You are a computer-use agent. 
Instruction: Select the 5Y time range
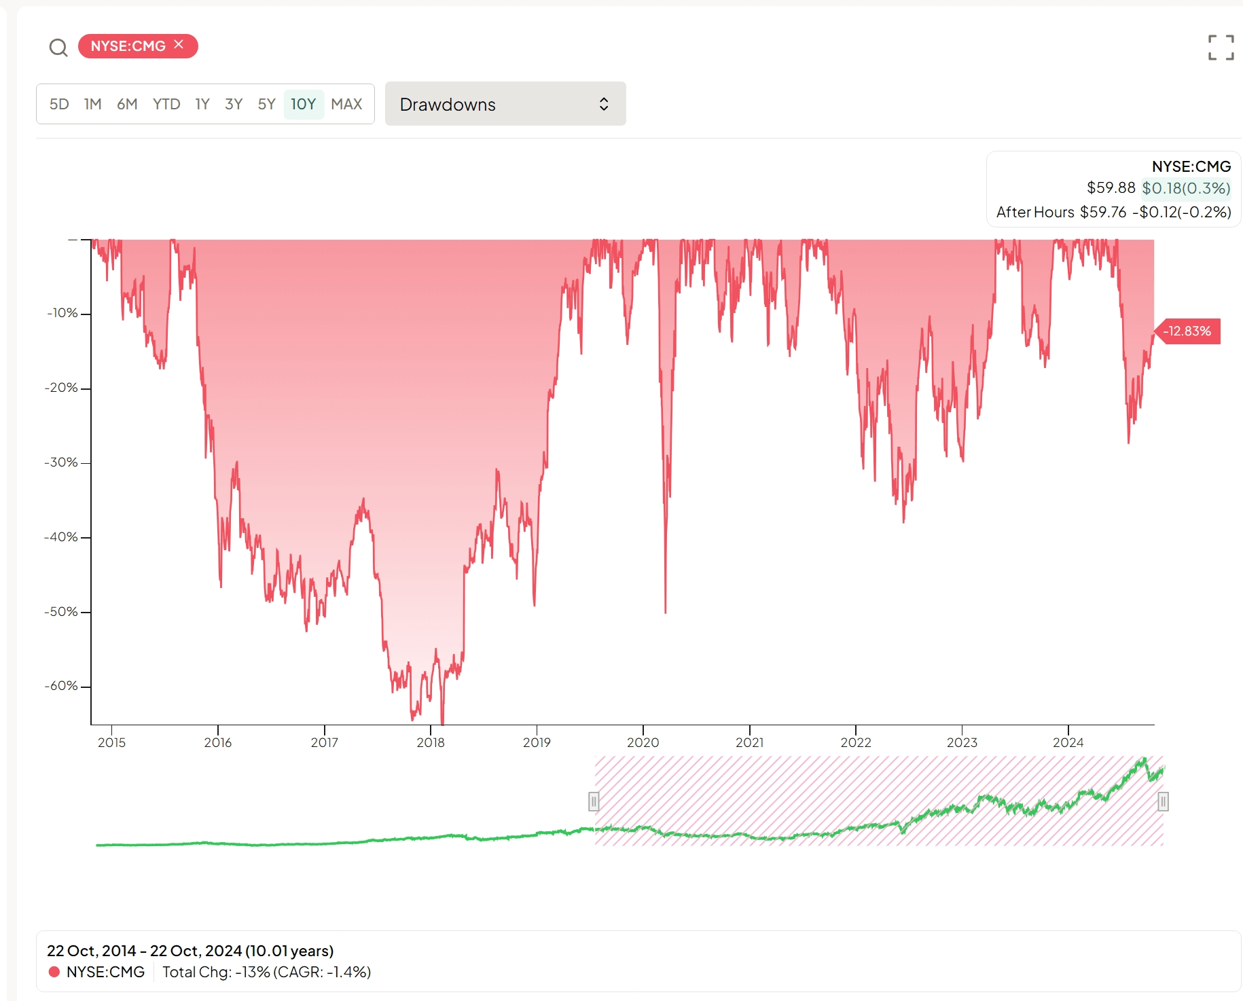click(x=266, y=104)
